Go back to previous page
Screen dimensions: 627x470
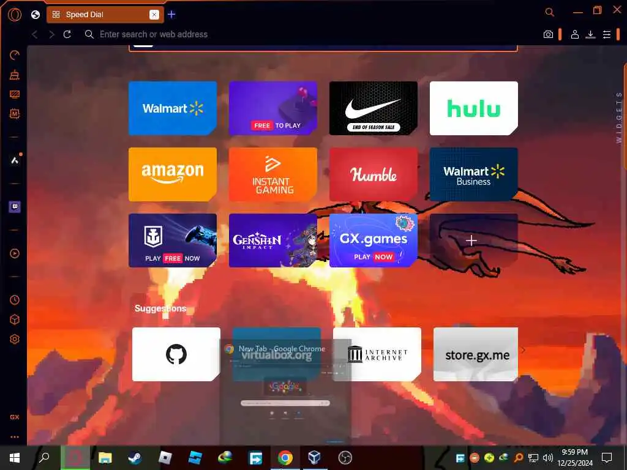coord(35,34)
